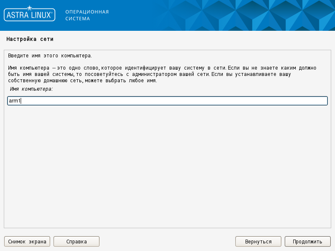Focus the computer name field containing arm1
Image resolution: width=335 pixels, height=251 pixels.
167,101
